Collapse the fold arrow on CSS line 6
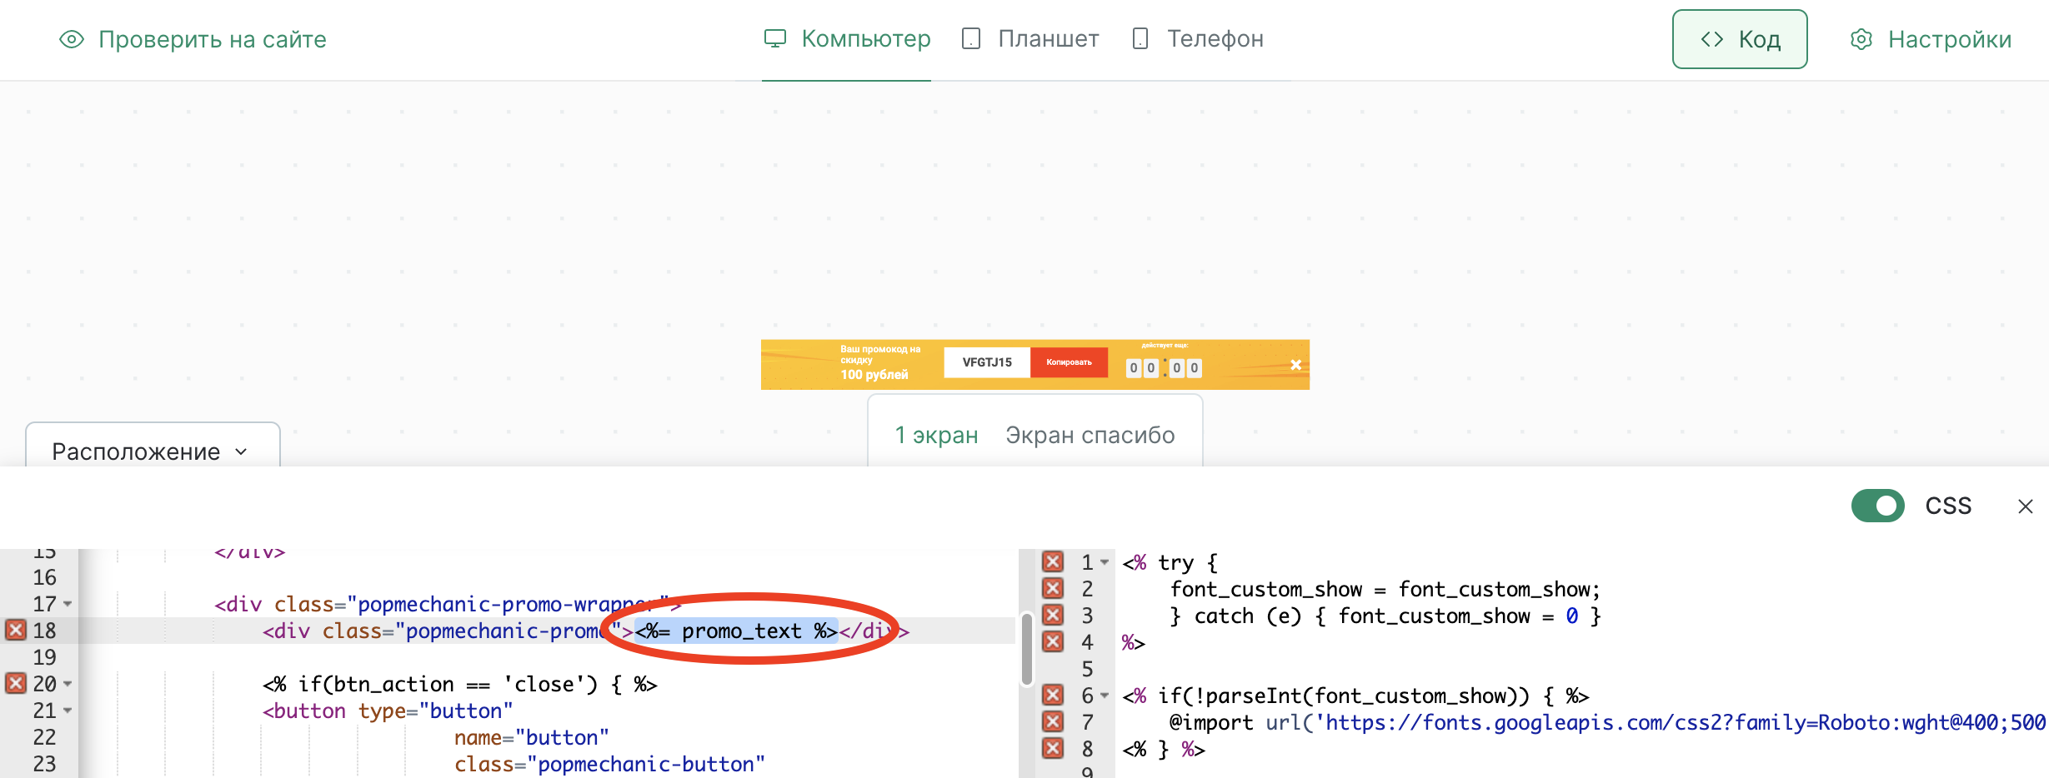This screenshot has height=778, width=2049. coord(1105,696)
